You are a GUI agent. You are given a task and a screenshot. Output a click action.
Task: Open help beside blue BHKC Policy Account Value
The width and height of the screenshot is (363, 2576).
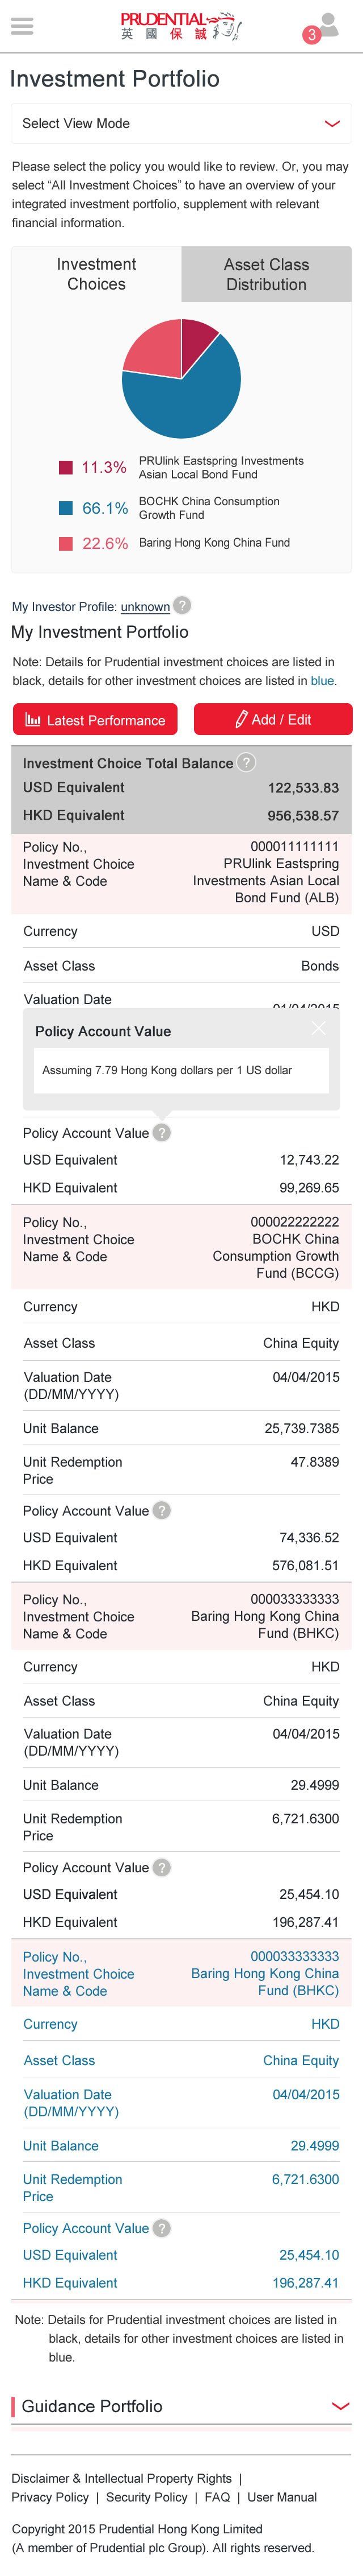coord(162,2228)
